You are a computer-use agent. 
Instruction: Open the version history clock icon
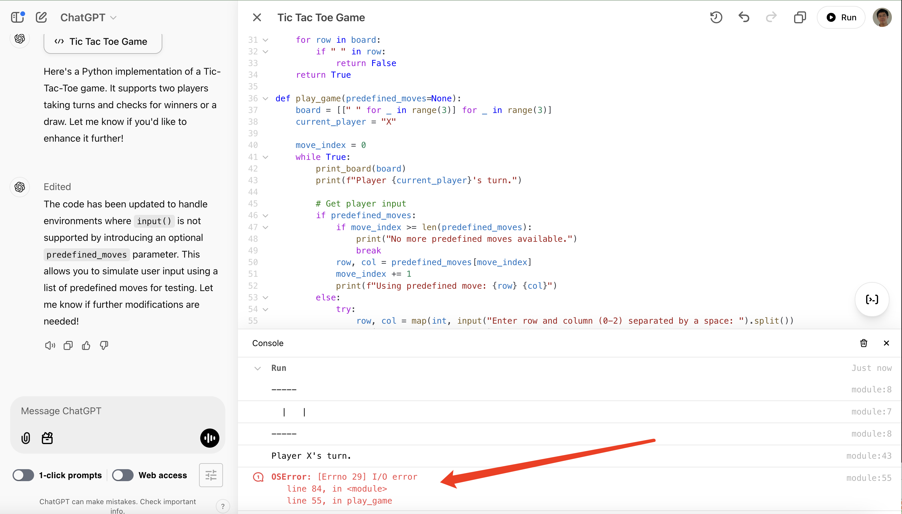point(716,17)
